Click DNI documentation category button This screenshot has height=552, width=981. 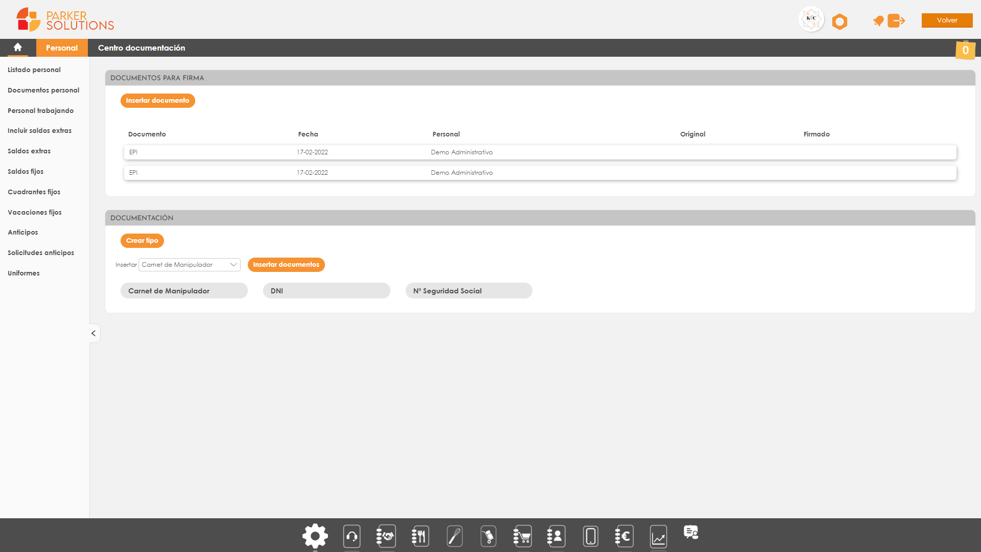point(326,290)
